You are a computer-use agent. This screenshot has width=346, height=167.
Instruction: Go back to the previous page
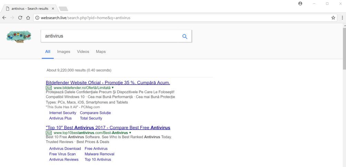(x=4, y=18)
